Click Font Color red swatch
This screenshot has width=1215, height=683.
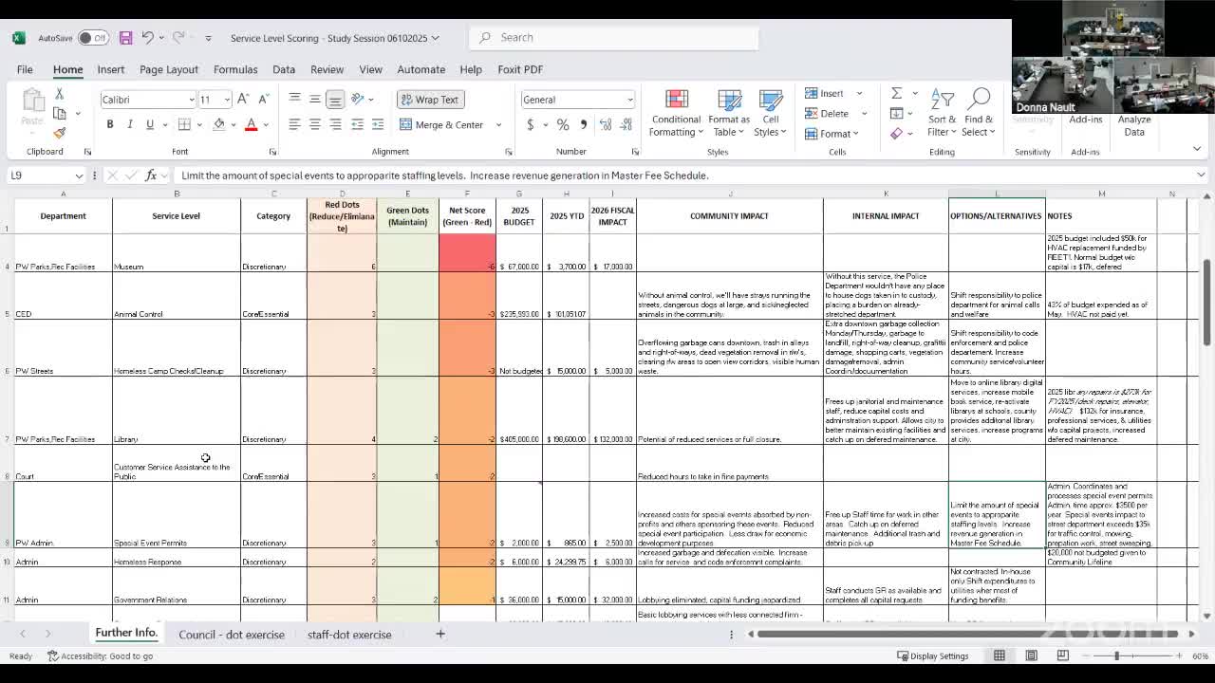[x=252, y=124]
